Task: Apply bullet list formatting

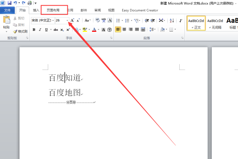Action: [118, 20]
